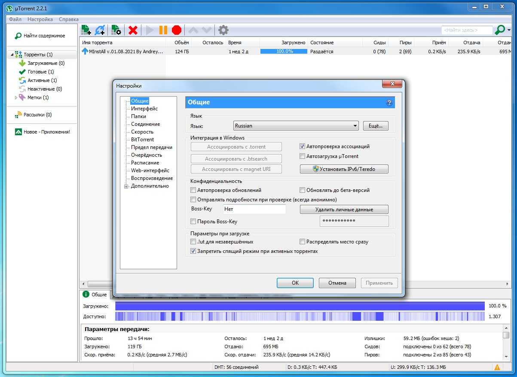Click the Create New Torrent icon

tap(116, 30)
